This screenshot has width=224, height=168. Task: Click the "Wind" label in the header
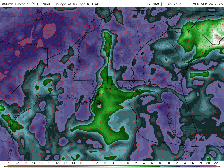(x=46, y=4)
